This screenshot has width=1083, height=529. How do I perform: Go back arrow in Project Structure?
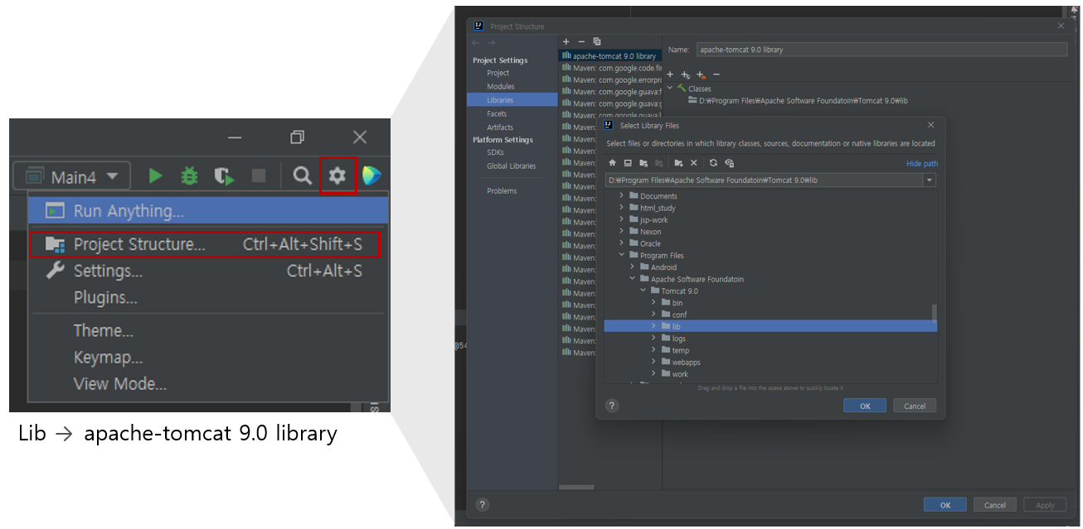point(475,42)
